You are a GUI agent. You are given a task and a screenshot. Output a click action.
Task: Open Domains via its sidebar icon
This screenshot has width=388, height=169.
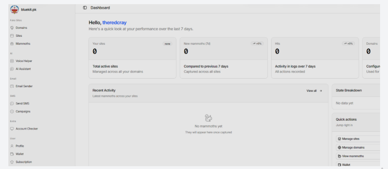12,28
